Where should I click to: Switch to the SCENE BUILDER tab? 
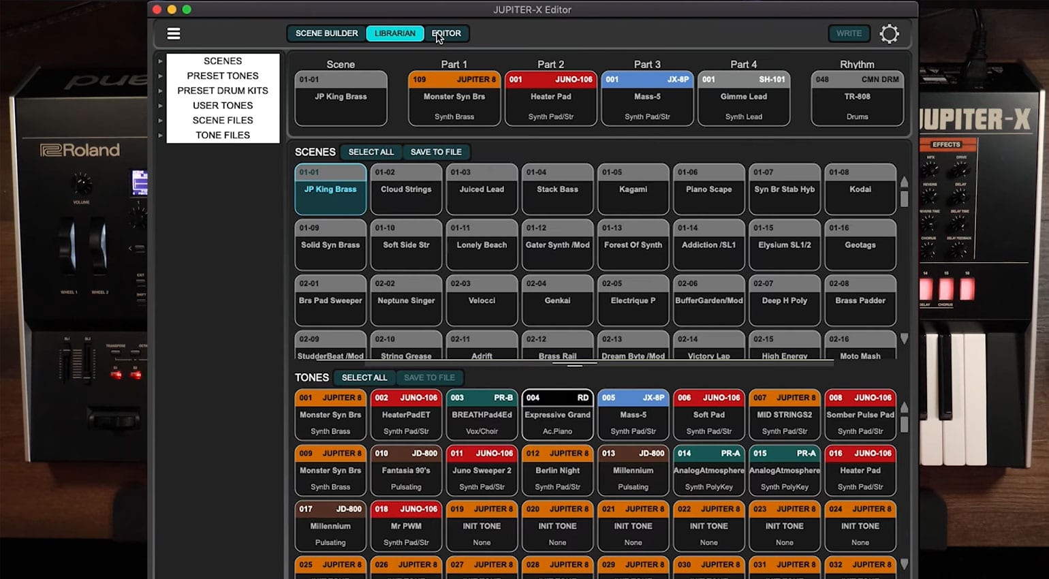[326, 33]
